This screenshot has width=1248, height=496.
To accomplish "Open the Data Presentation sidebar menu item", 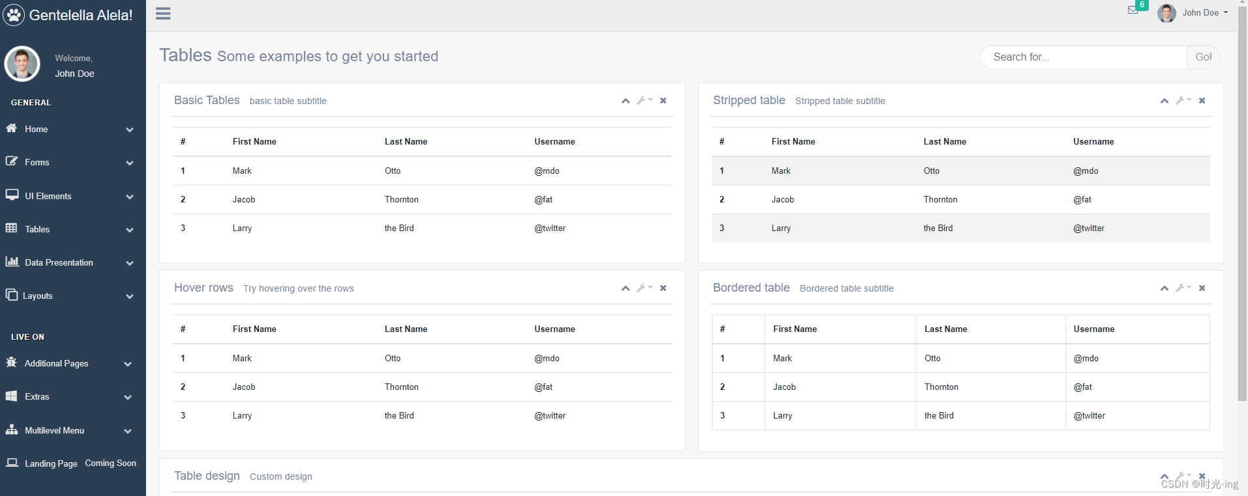I will coord(73,262).
